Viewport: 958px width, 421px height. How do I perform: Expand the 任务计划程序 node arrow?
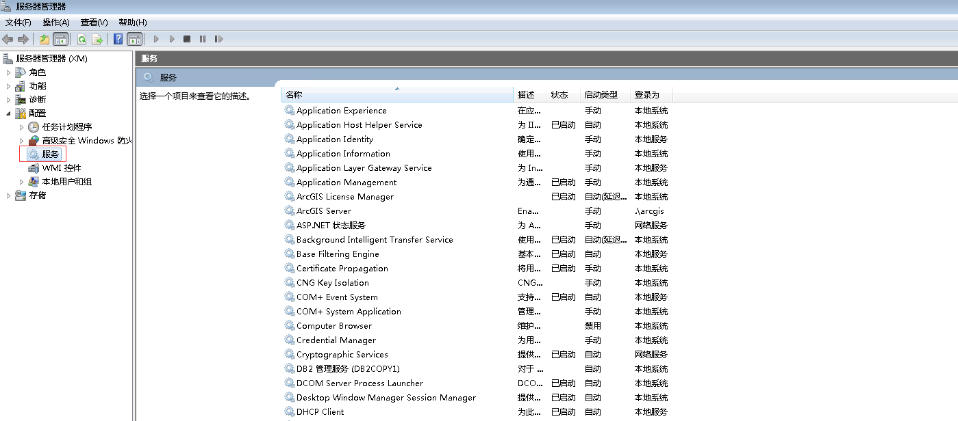click(x=22, y=127)
